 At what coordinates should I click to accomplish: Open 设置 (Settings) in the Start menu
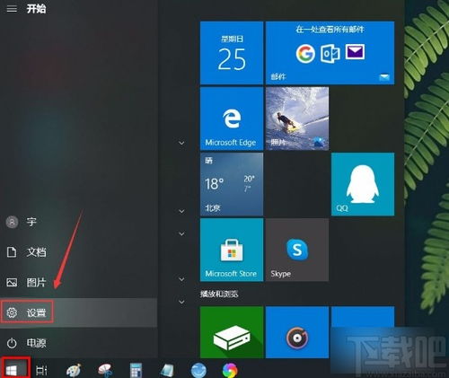point(78,312)
